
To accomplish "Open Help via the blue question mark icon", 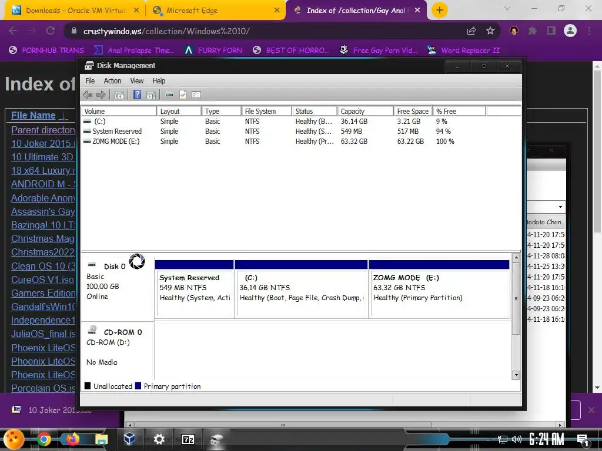I will point(137,95).
